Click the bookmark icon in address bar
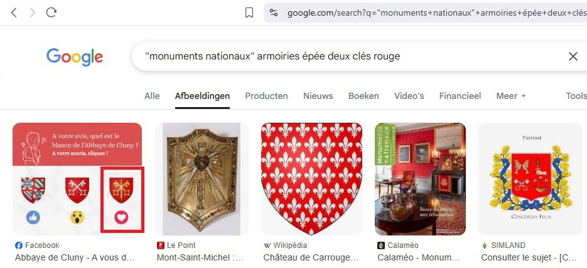The image size is (587, 268). coord(249,13)
